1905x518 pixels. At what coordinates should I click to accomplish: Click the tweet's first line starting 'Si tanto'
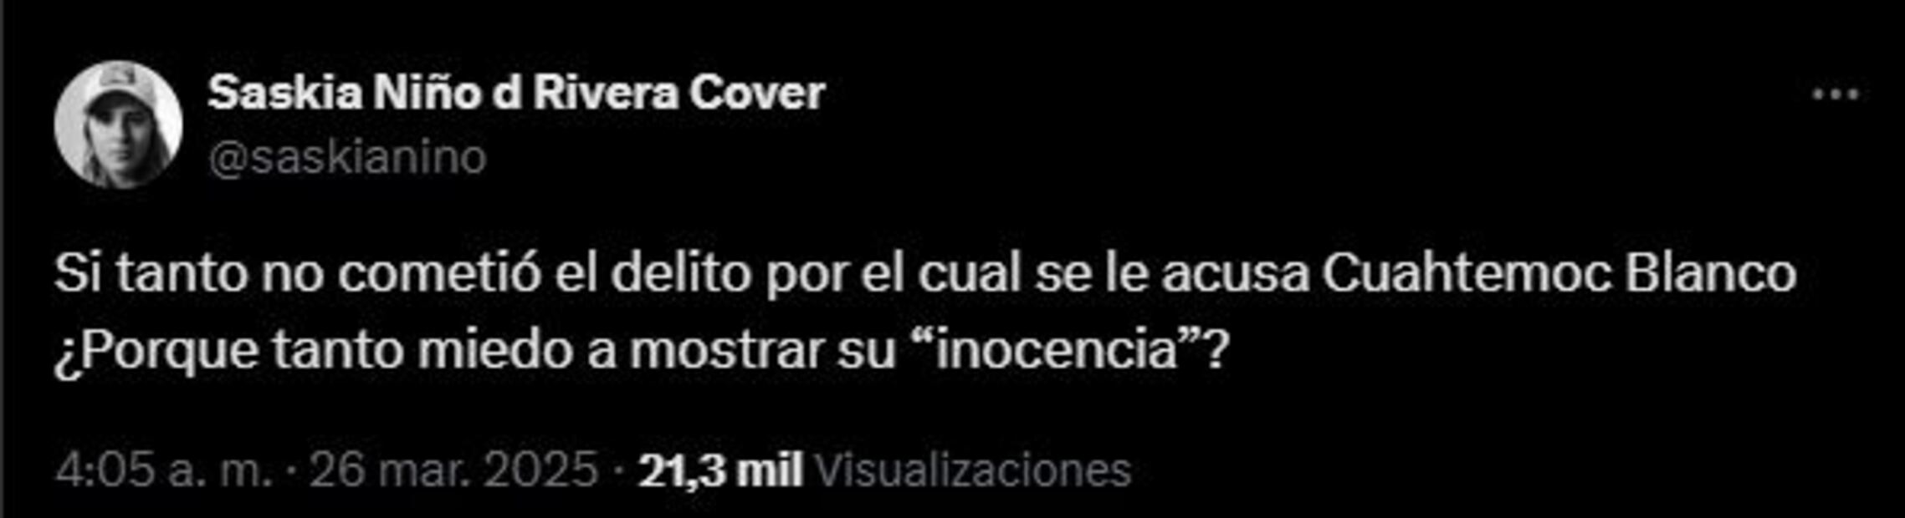(925, 274)
